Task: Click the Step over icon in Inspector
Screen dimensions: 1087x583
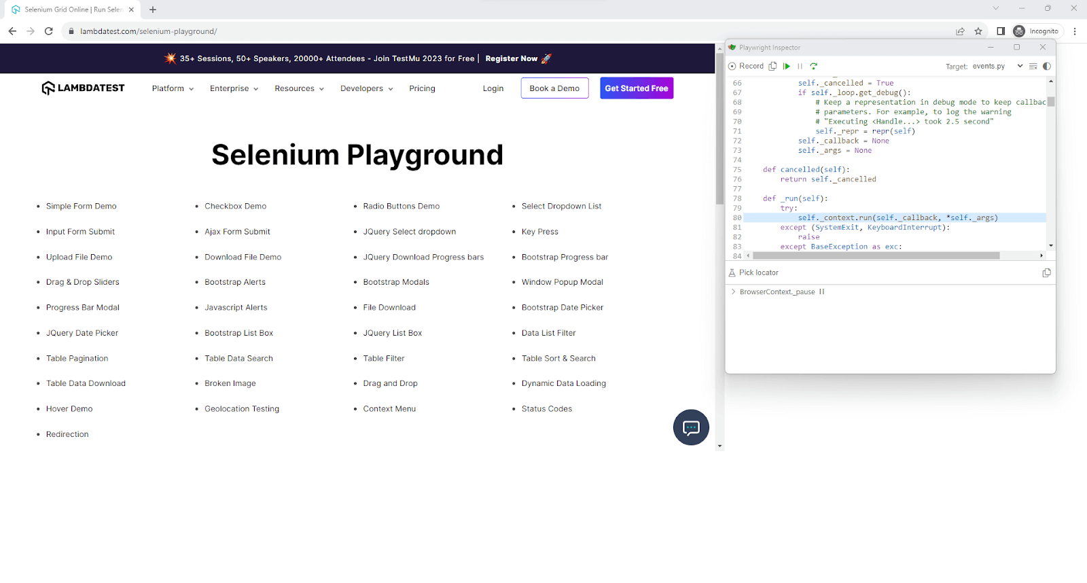Action: coord(813,66)
